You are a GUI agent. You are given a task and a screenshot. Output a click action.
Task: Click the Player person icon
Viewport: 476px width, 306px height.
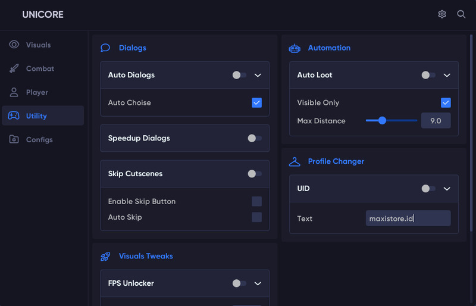click(x=14, y=92)
